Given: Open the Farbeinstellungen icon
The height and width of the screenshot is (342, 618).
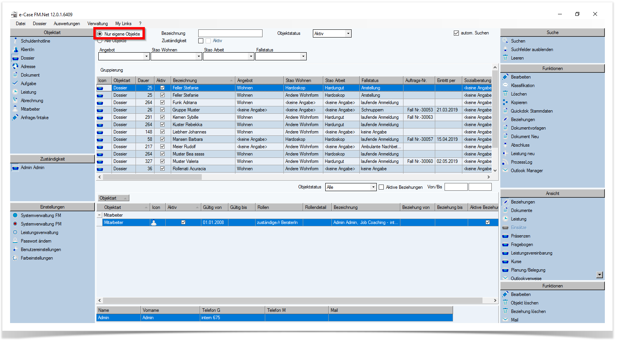Looking at the screenshot, I should pos(15,258).
